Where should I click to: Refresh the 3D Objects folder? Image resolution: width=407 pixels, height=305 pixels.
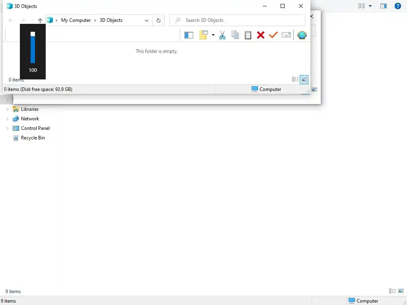pos(158,20)
